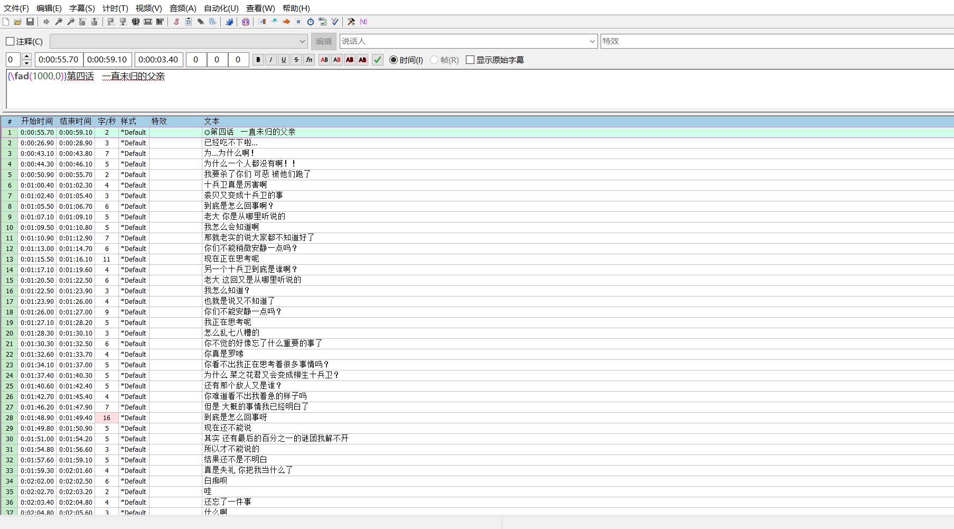Open Timing Post-Processor clock icon
Viewport: 954px width, 529px height.
[x=311, y=22]
